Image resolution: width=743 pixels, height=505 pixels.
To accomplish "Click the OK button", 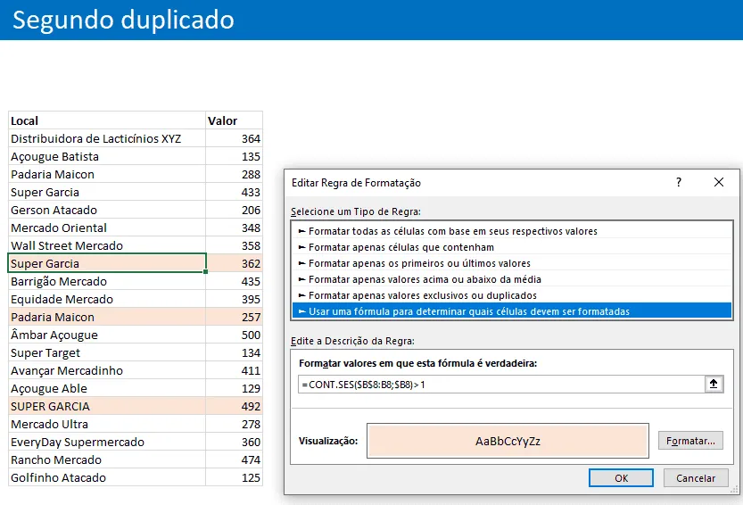I will (x=621, y=478).
